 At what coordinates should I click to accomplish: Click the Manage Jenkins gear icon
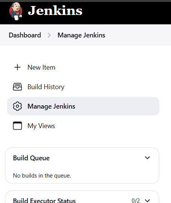pyautogui.click(x=17, y=106)
